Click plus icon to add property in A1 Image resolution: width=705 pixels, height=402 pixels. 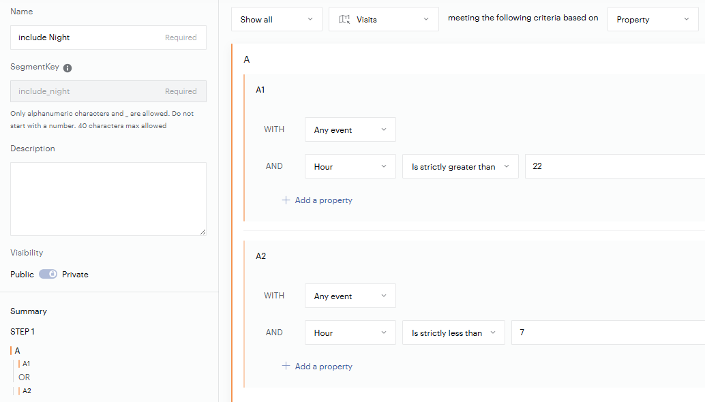pos(286,200)
